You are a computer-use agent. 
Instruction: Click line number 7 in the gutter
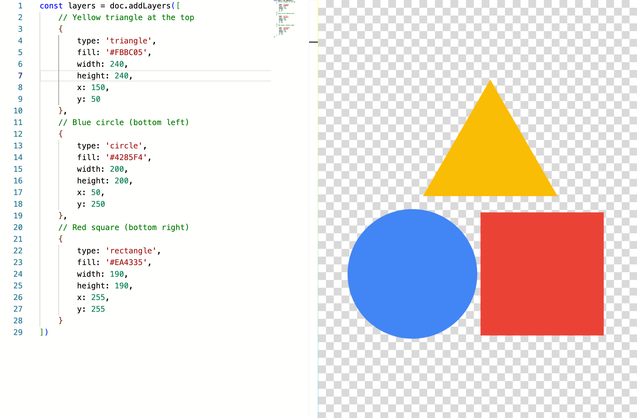(20, 75)
